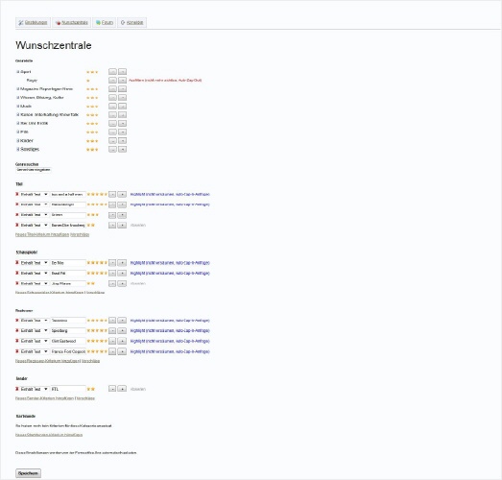Open match-type dropdown for RTL row
This screenshot has width=502, height=480.
click(34, 389)
